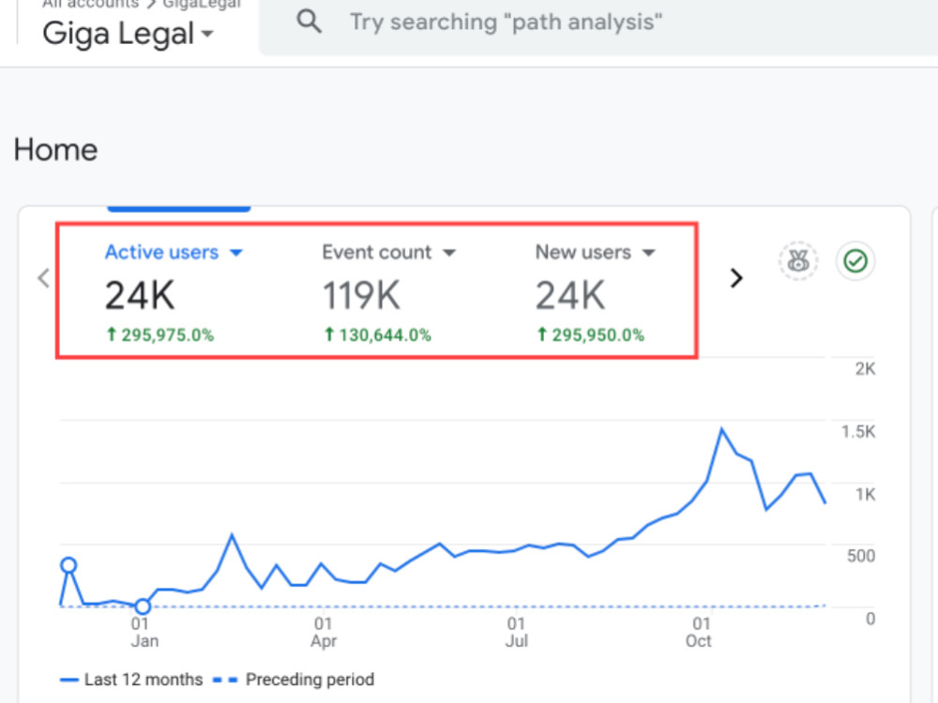Click the green arrow under Active users
938x703 pixels.
point(112,335)
